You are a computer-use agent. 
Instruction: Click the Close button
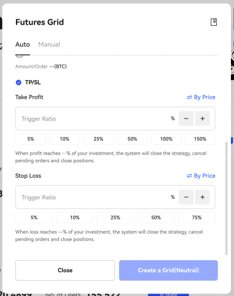pyautogui.click(x=65, y=270)
